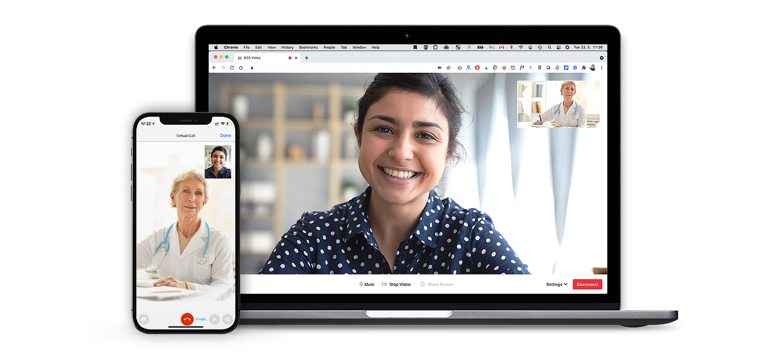Click the bell notification icon on the phone
Screen dimensions: 765x356
(144, 319)
